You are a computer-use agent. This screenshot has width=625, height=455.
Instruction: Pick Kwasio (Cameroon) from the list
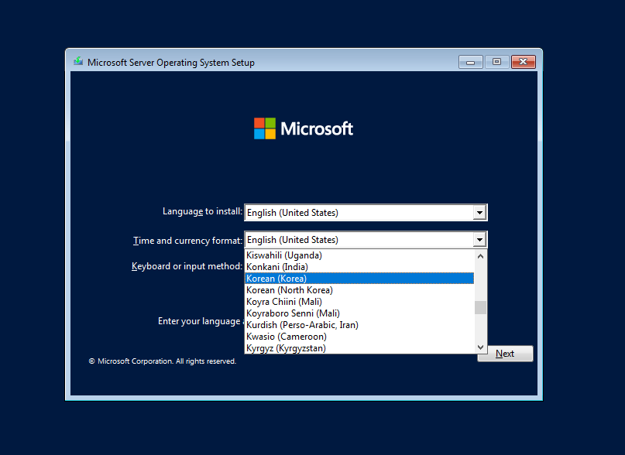pos(359,337)
